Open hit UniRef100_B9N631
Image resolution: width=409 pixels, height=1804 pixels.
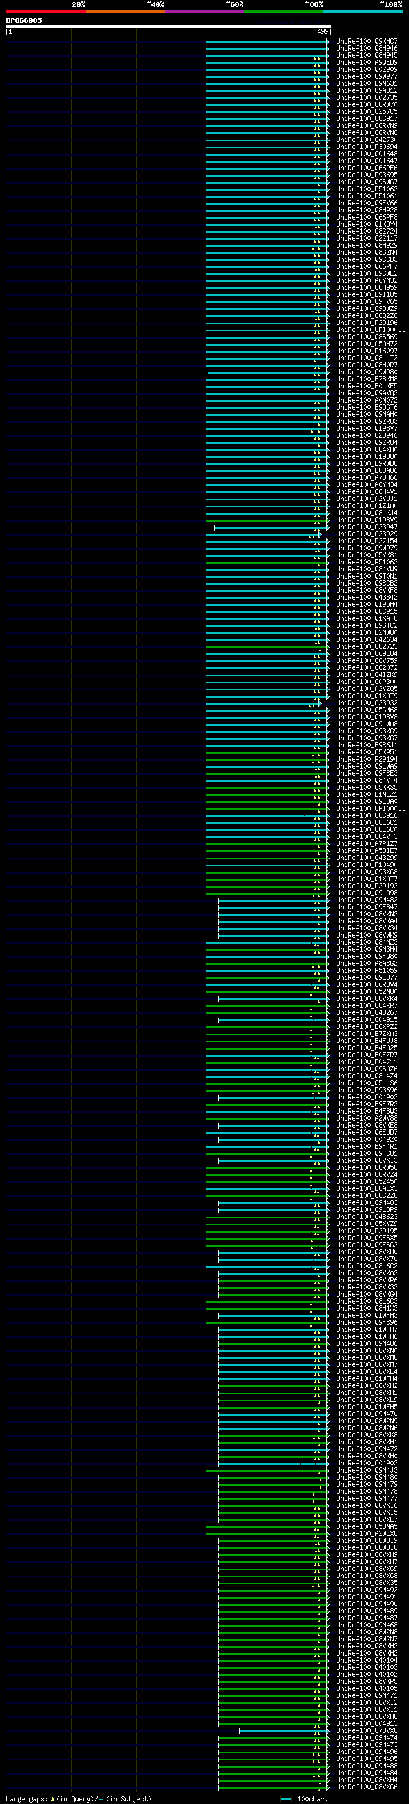click(x=367, y=83)
